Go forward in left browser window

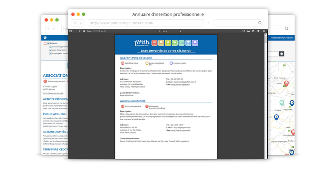coord(54,29)
